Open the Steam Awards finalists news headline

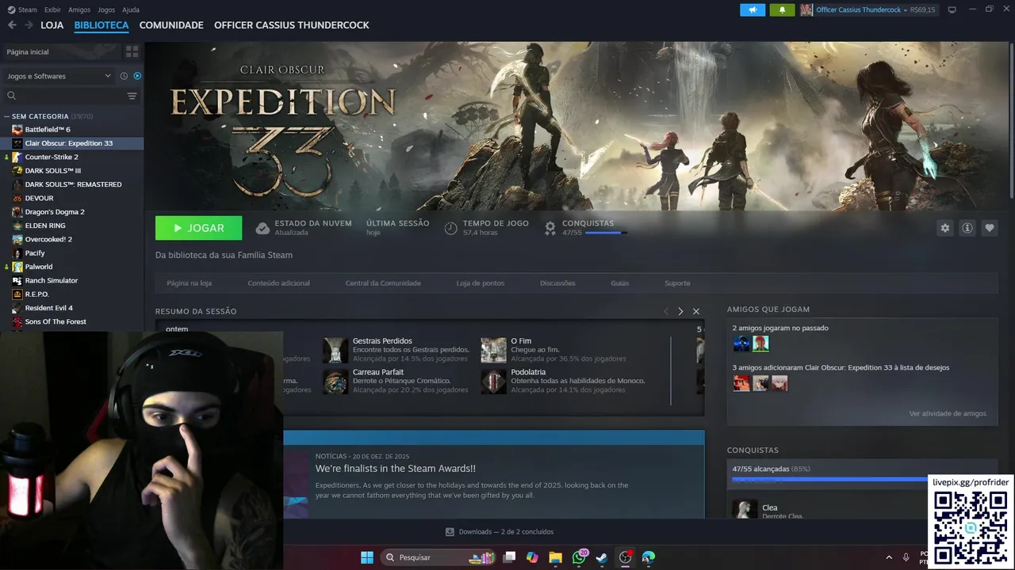coord(396,469)
